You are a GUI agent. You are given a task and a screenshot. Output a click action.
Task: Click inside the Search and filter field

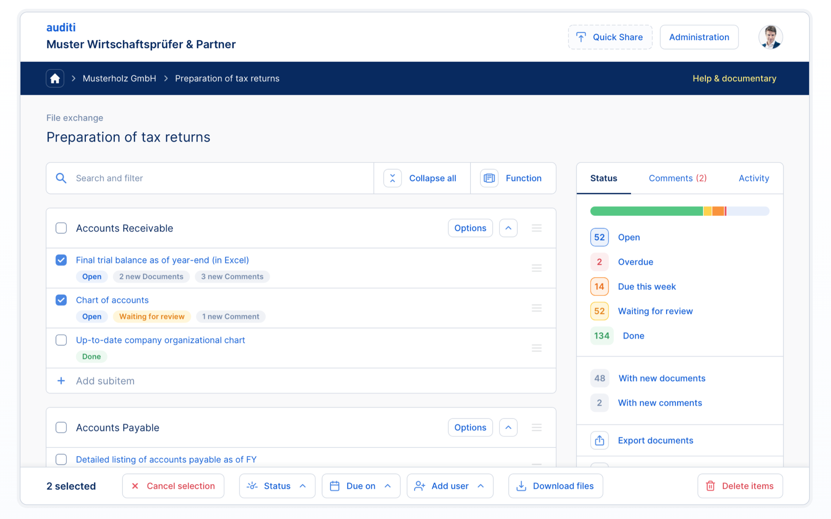pos(146,178)
